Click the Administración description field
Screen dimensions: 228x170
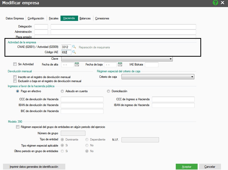click(123, 32)
